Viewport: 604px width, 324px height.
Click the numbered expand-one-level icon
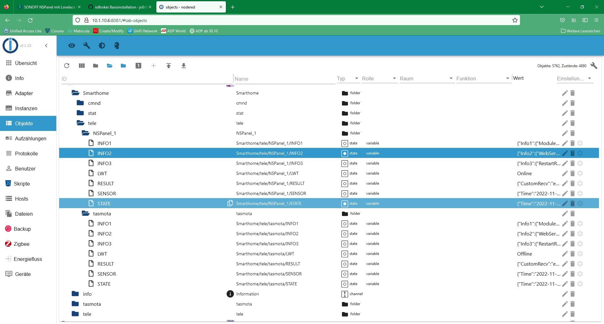(138, 66)
